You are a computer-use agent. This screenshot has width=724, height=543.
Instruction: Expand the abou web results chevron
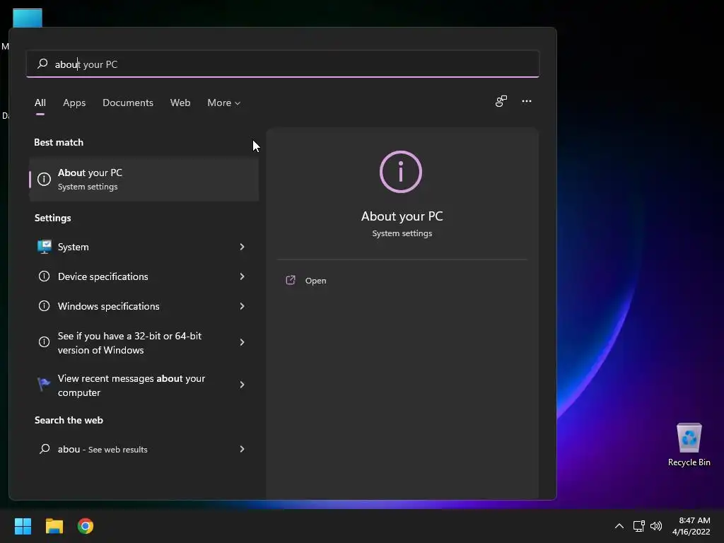pyautogui.click(x=242, y=449)
